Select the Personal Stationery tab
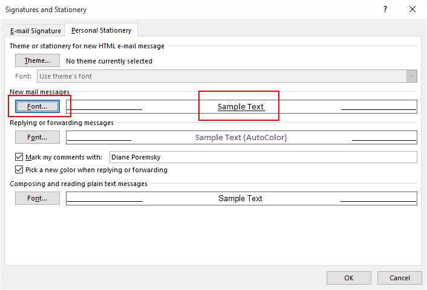 tap(101, 30)
